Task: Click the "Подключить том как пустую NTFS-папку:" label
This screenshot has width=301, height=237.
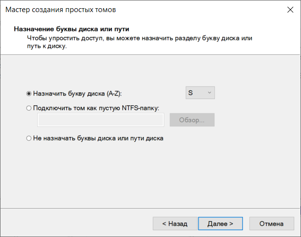Action: [x=96, y=108]
